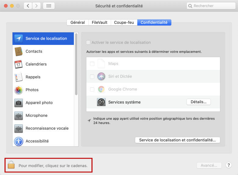Toggle Activer le service de localisation checkbox

pyautogui.click(x=88, y=42)
